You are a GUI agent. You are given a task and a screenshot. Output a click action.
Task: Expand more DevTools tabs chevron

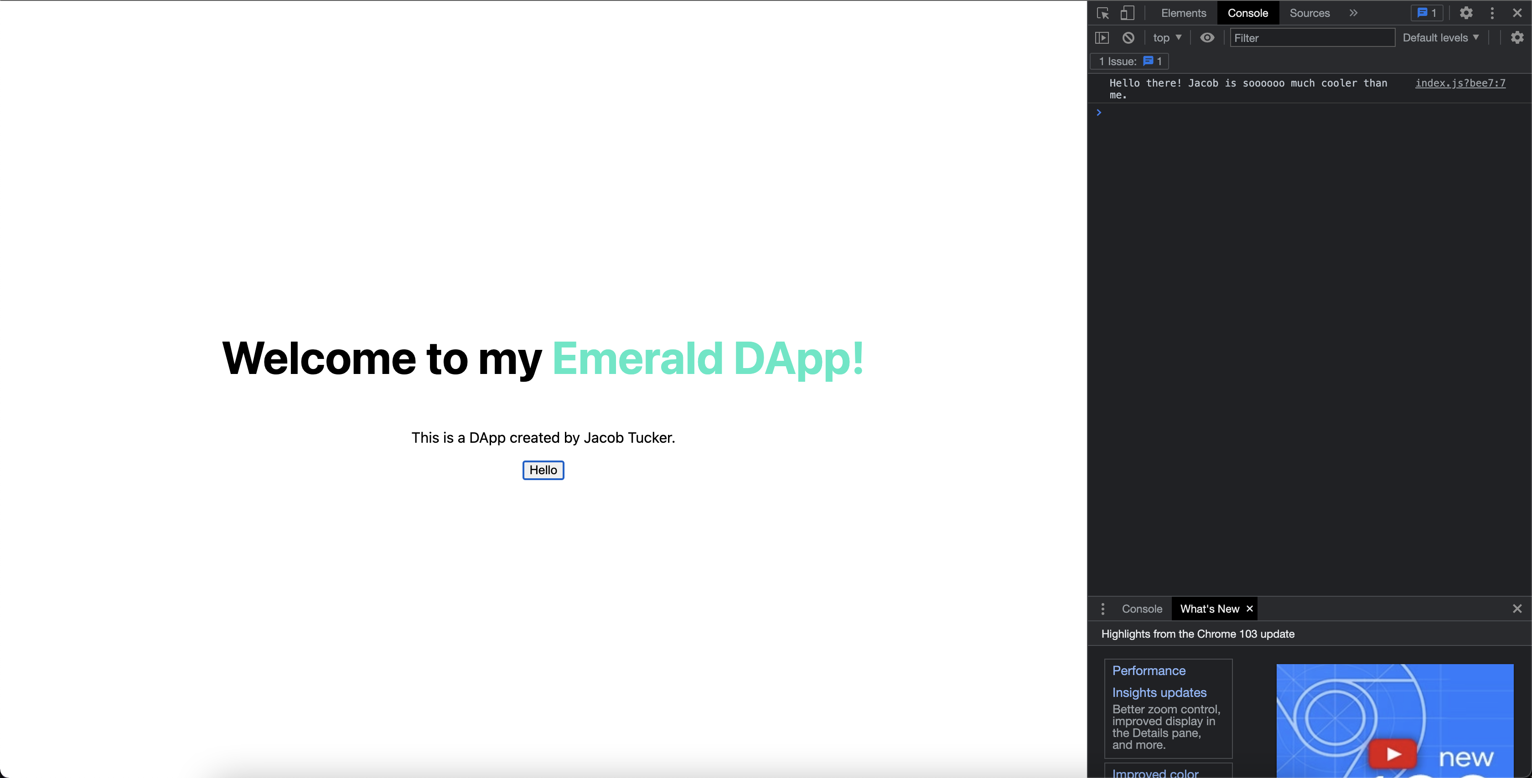pyautogui.click(x=1353, y=13)
